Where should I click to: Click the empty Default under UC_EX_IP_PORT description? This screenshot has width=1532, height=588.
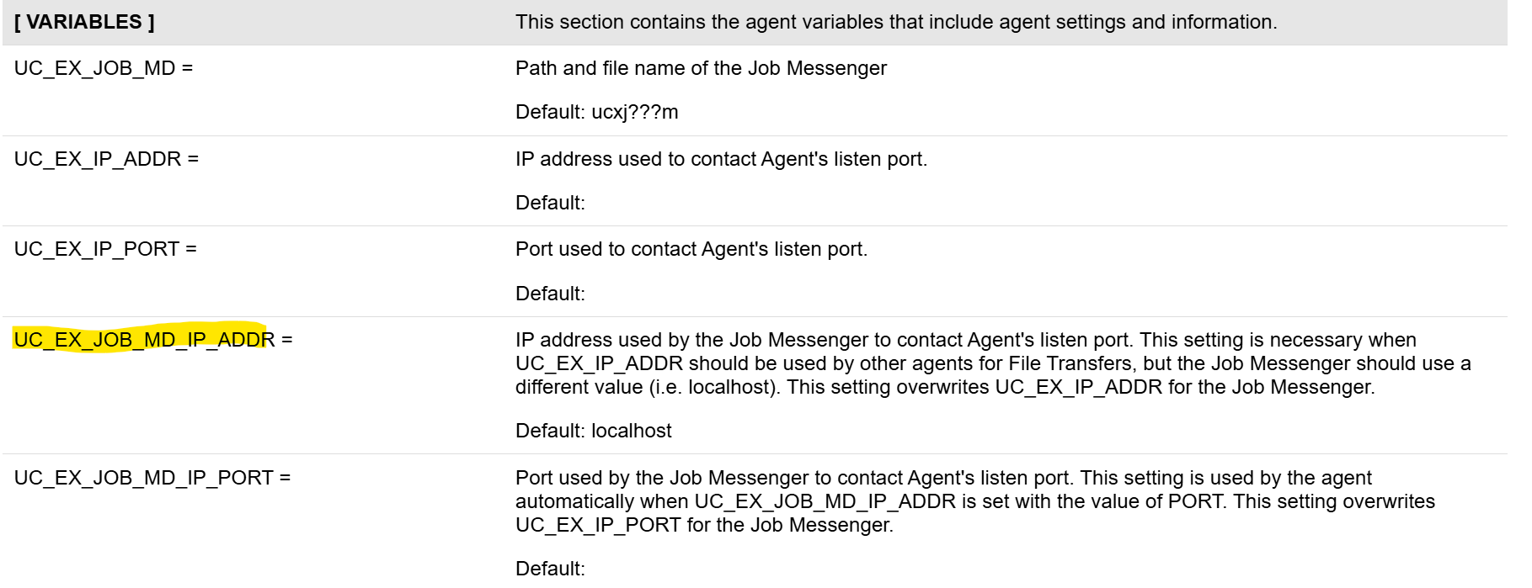tap(550, 294)
